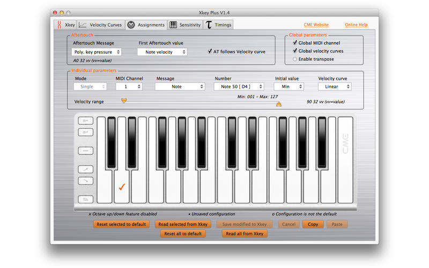Viewport: 429px width, 268px height.
Task: Click Reset selected to default button
Action: pyautogui.click(x=121, y=224)
